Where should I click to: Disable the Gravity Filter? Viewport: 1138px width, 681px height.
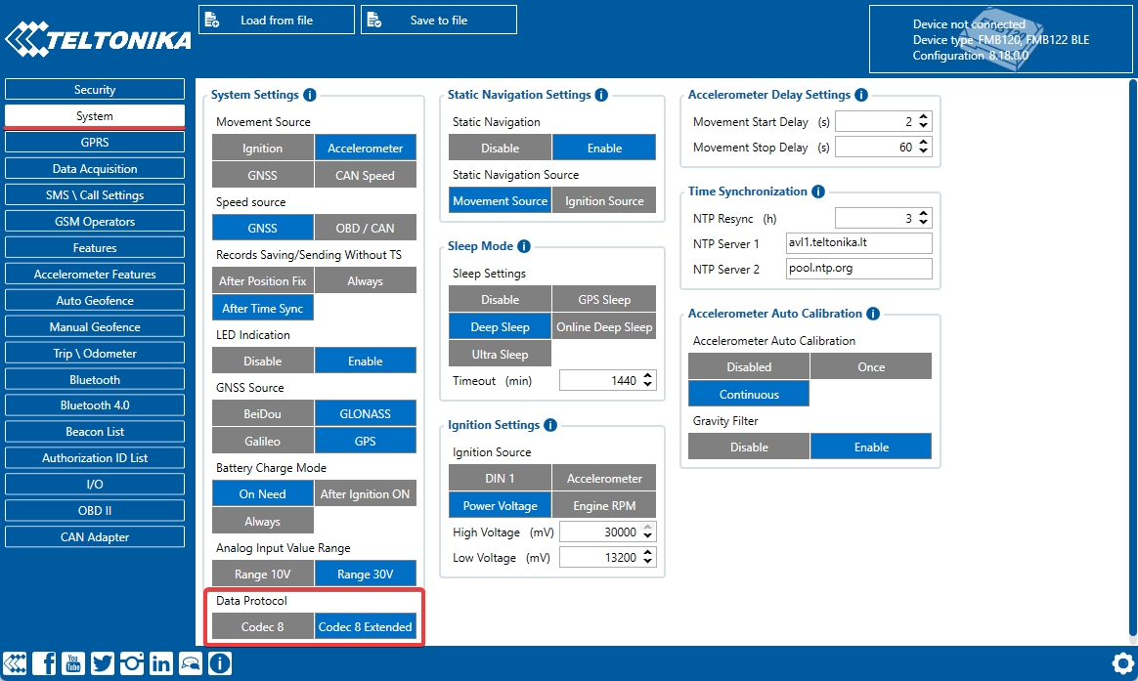748,446
